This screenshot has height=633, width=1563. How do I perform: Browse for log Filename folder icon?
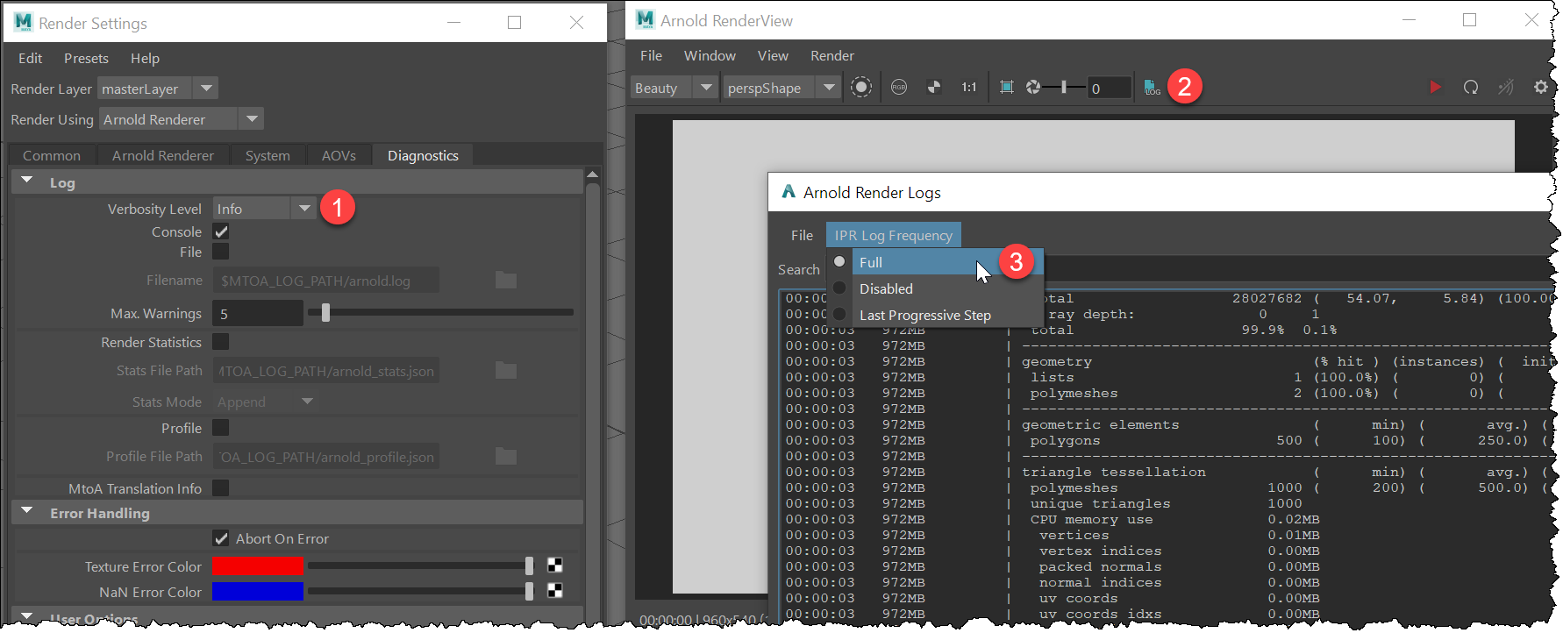click(x=506, y=281)
